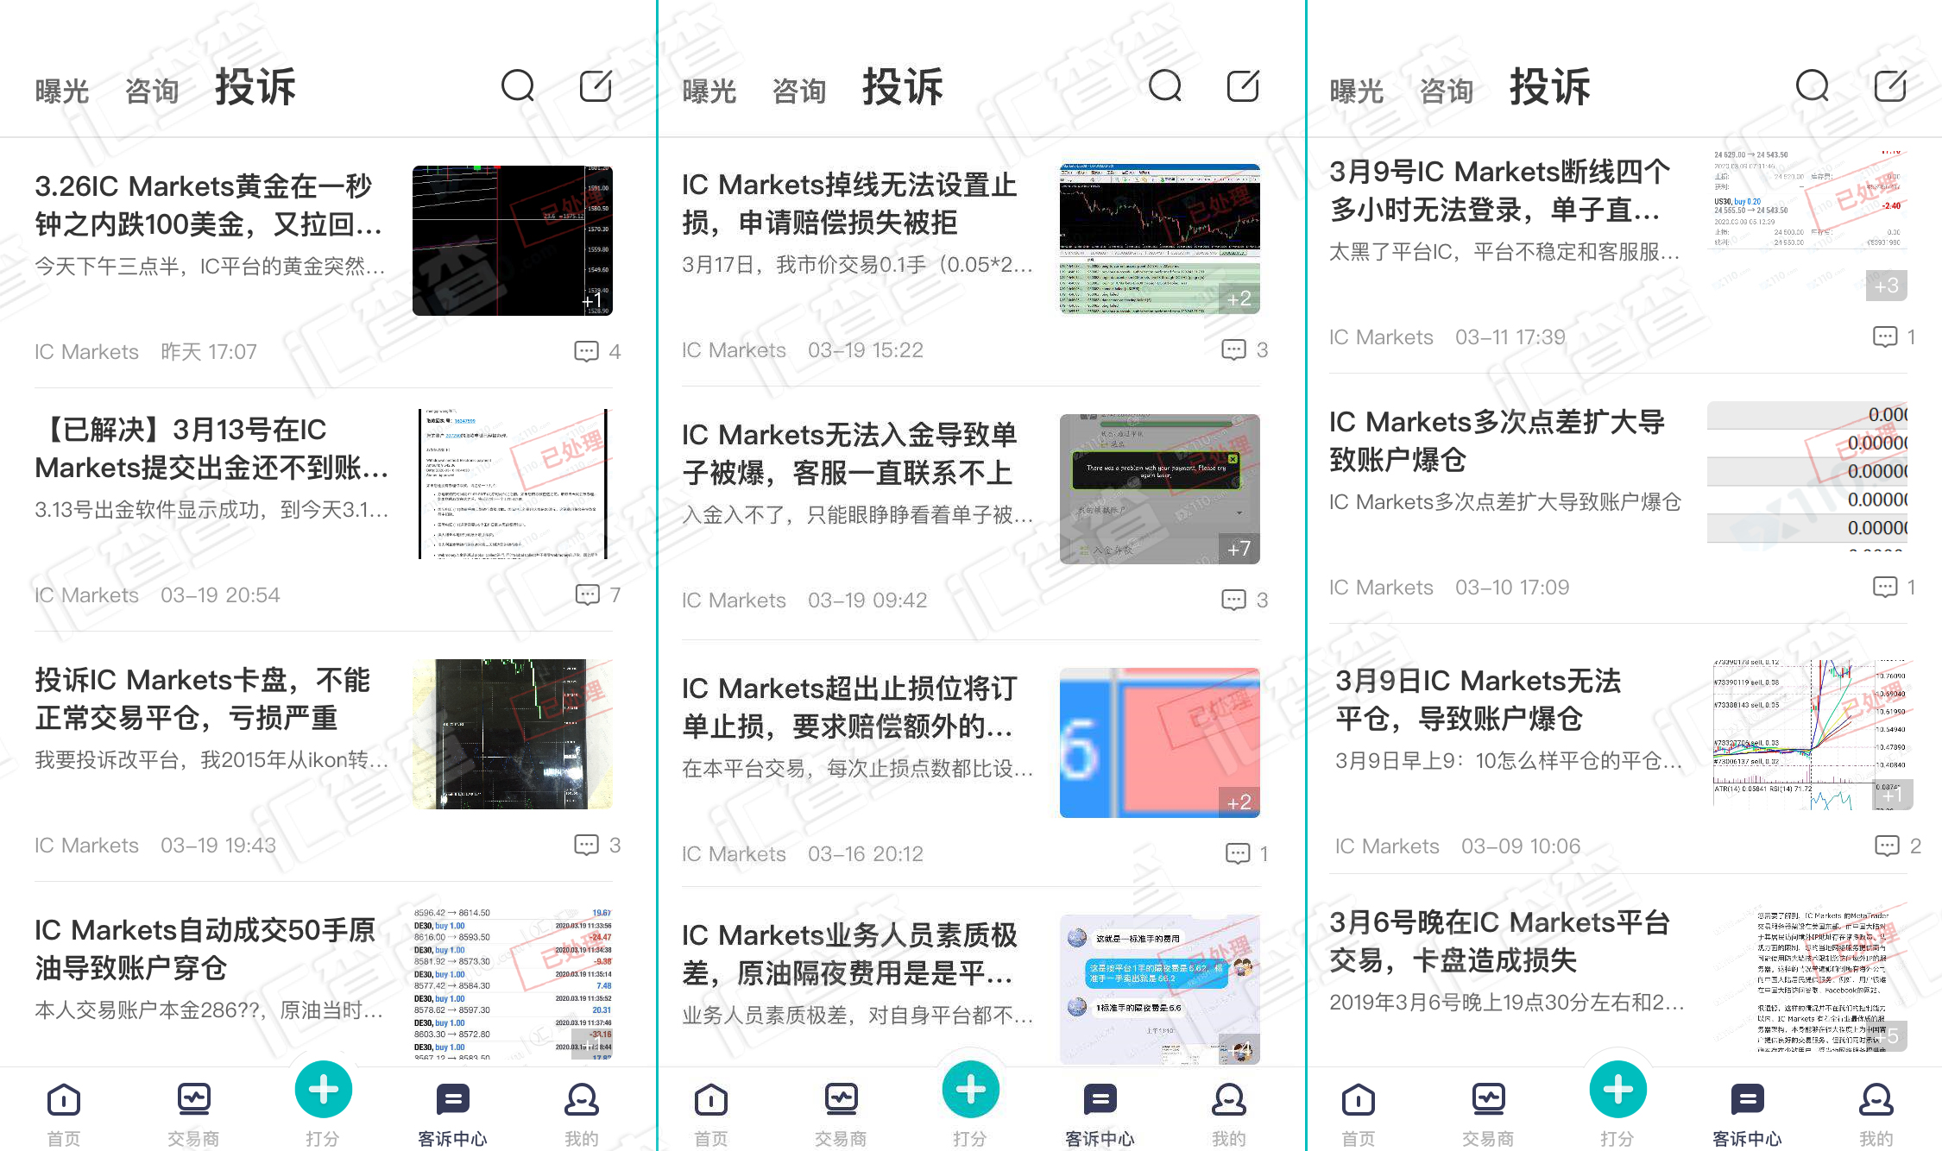Screen dimensions: 1942x1151
Task: Open 交易商 on the right screen
Action: [1488, 1114]
